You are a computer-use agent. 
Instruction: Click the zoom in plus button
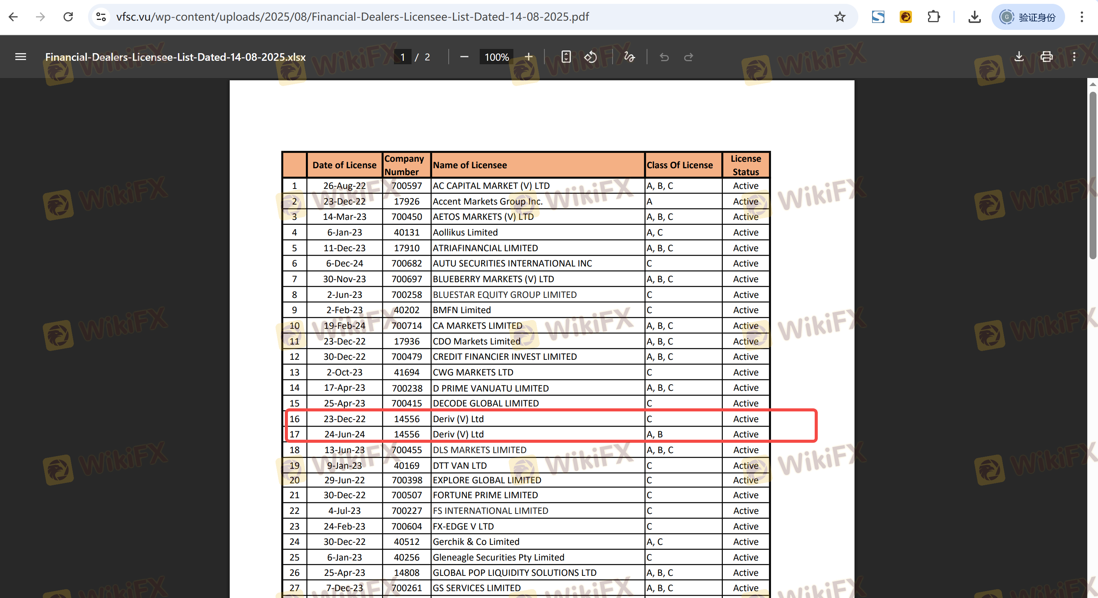coord(528,57)
